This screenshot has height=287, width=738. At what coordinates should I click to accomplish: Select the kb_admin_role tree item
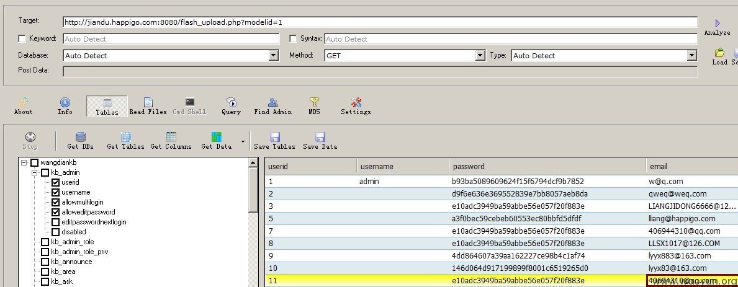pos(73,242)
